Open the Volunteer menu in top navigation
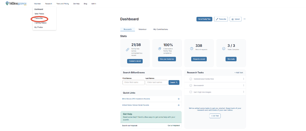306x131 pixels. 37,4
